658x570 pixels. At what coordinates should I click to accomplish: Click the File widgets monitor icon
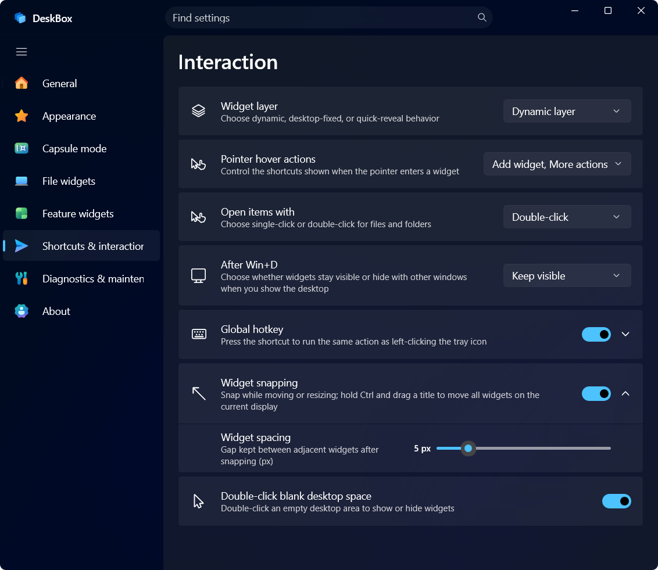(x=22, y=181)
